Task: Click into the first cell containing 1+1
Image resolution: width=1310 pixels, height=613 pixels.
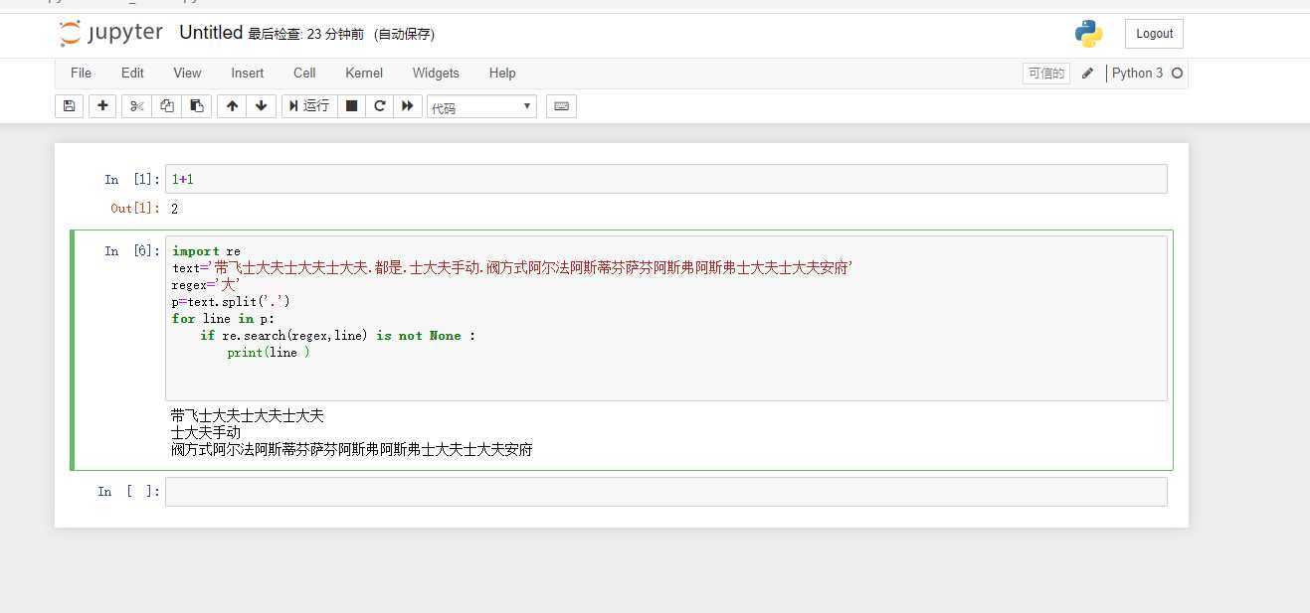Action: [665, 179]
